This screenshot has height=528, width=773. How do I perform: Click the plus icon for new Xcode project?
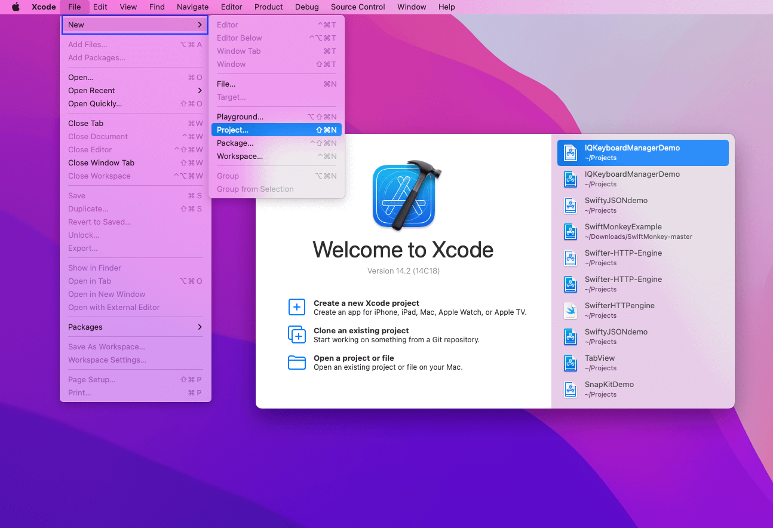click(x=297, y=307)
